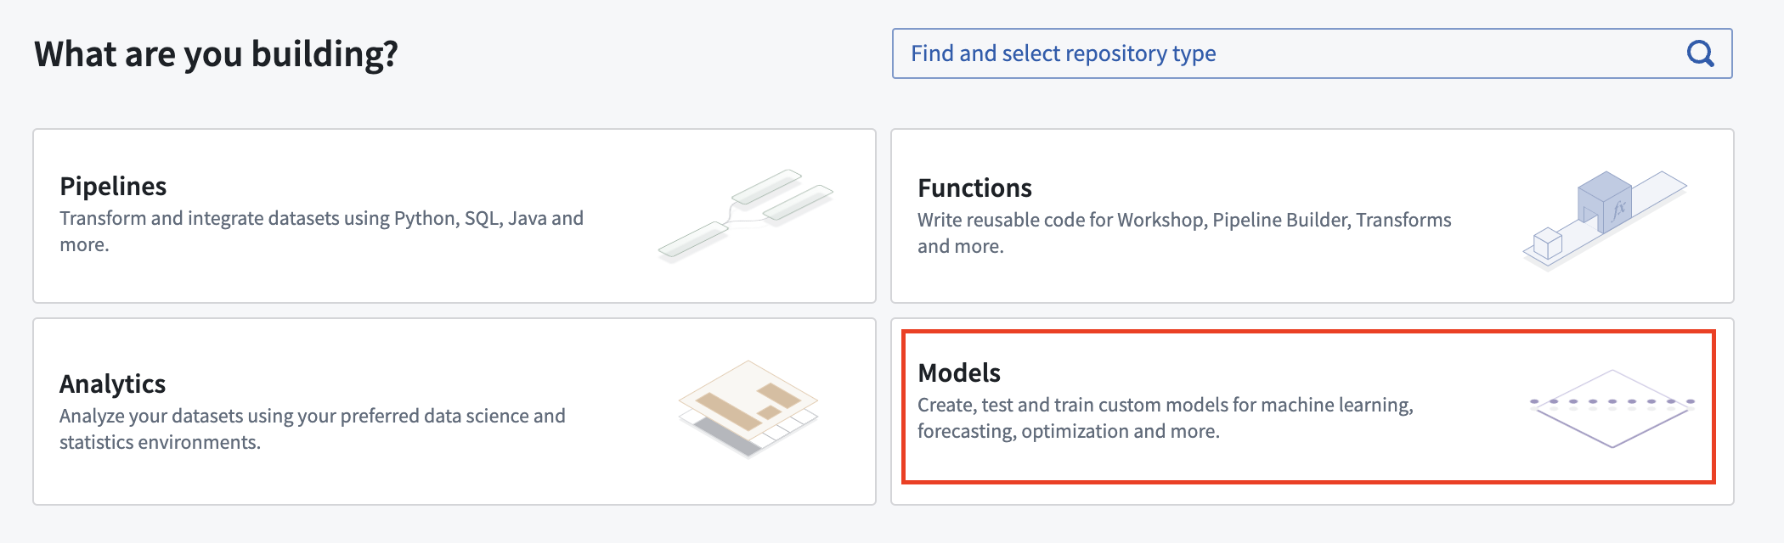Click the Pipelines illustration icon
This screenshot has height=543, width=1784.
point(745,215)
